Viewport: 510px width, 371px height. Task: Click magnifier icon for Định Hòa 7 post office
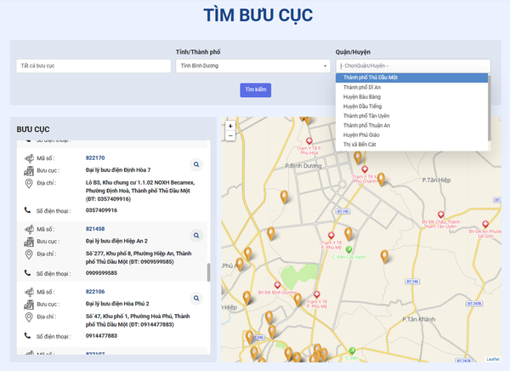(x=196, y=164)
